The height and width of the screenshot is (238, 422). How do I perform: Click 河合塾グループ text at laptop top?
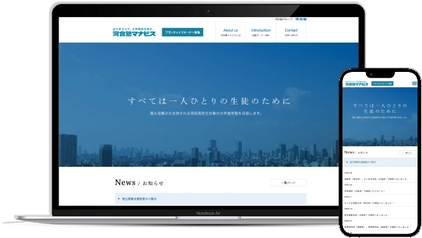[283, 19]
